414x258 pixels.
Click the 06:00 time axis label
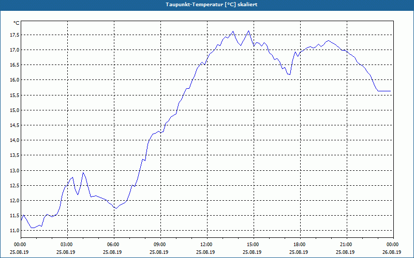[114, 245]
